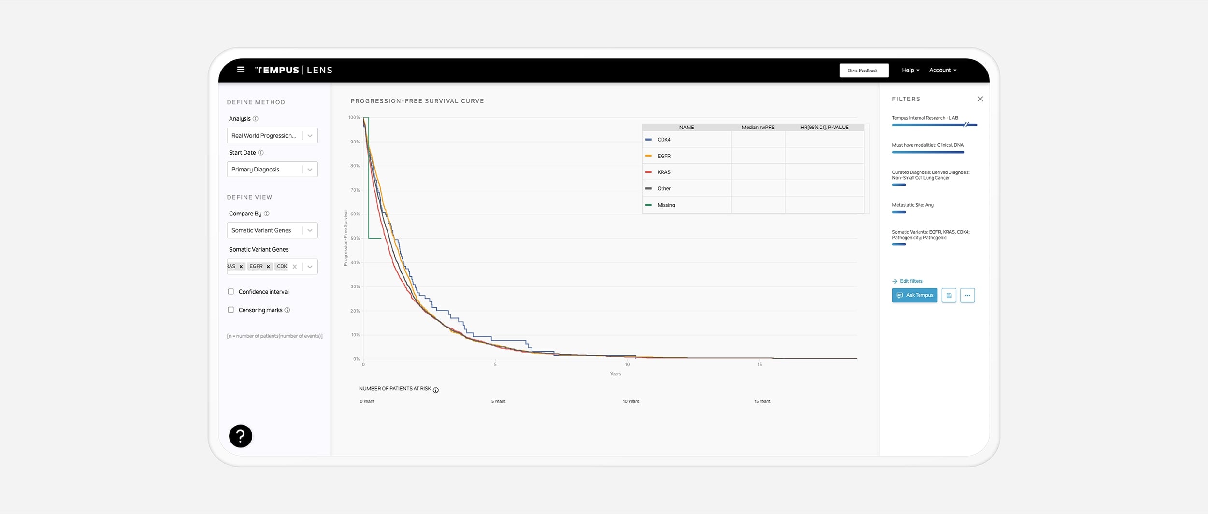The width and height of the screenshot is (1208, 514).
Task: Click the CDK4 legend color swatch
Action: 648,140
